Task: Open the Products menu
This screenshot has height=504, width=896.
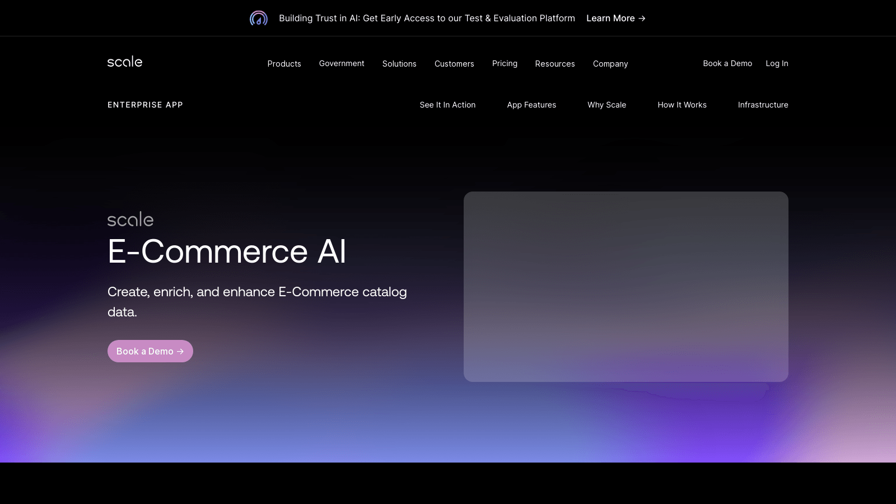Action: pos(284,64)
